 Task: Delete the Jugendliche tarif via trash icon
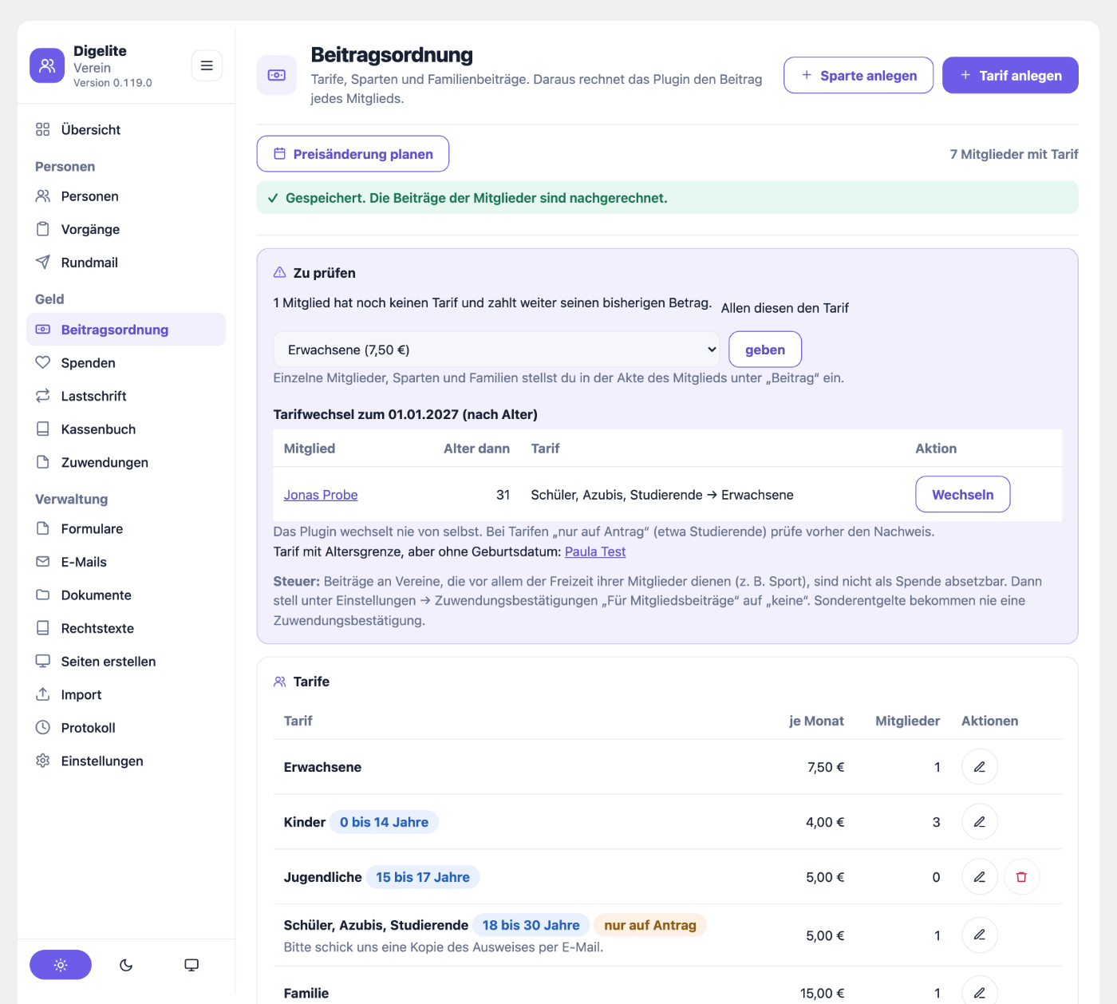click(x=1021, y=877)
